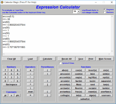Insert the sqrt(x) function
This screenshot has height=104, width=116.
(x=106, y=77)
